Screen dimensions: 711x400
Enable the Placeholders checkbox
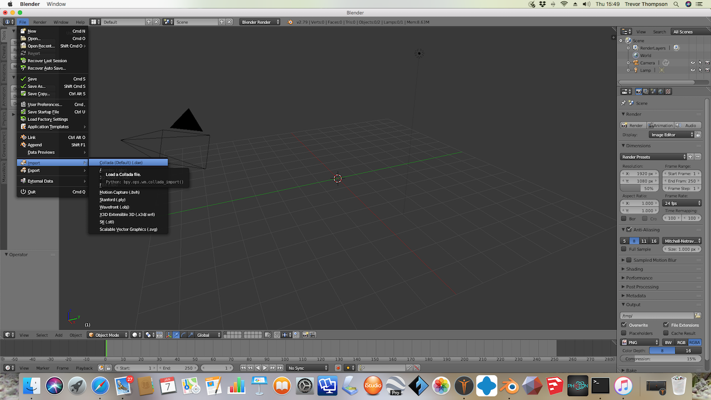pyautogui.click(x=624, y=333)
